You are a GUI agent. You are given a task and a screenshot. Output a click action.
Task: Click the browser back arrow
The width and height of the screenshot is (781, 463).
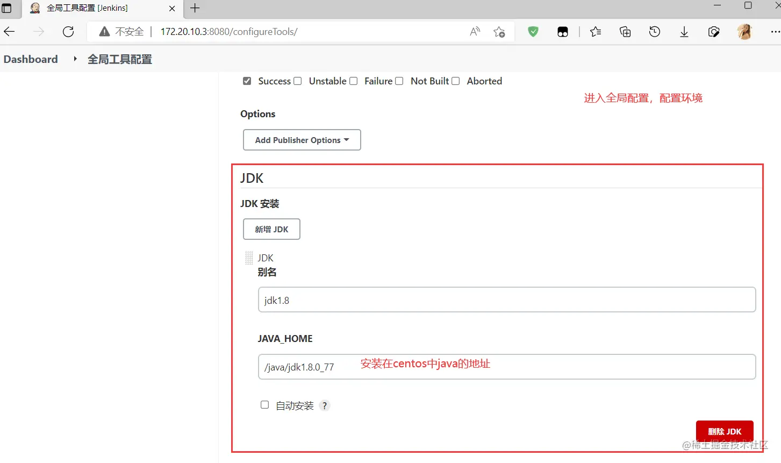(9, 32)
